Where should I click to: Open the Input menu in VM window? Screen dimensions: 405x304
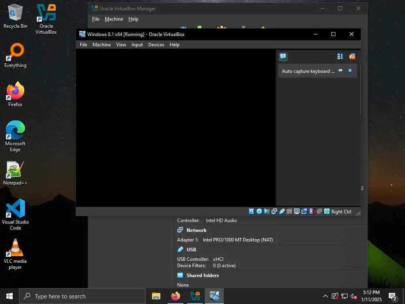coord(137,45)
